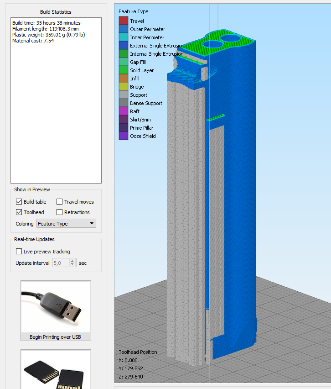Click the Build Statistics heading

56,12
